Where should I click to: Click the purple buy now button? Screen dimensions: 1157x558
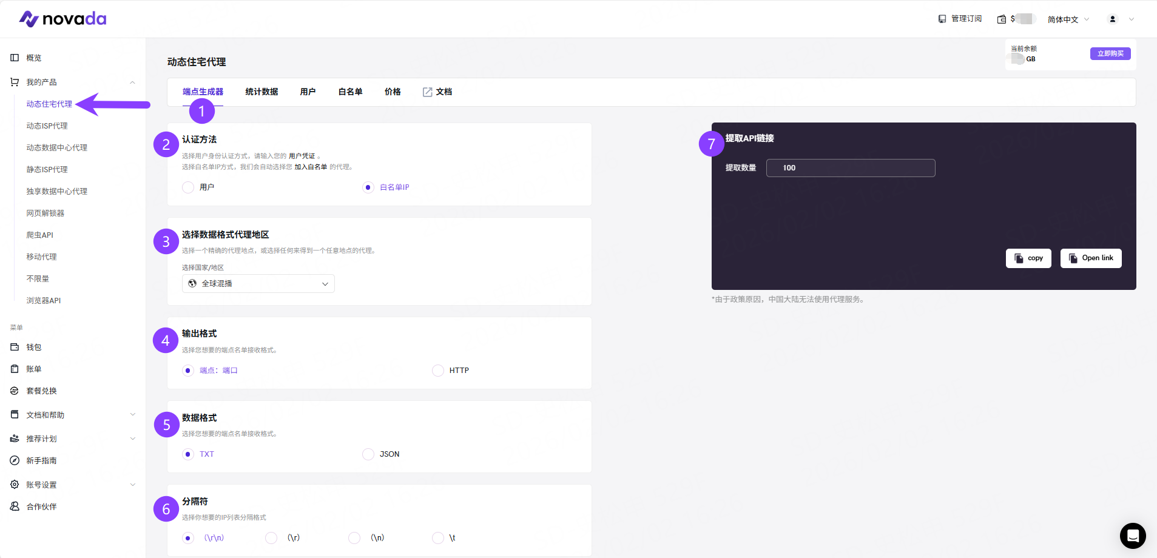tap(1110, 53)
